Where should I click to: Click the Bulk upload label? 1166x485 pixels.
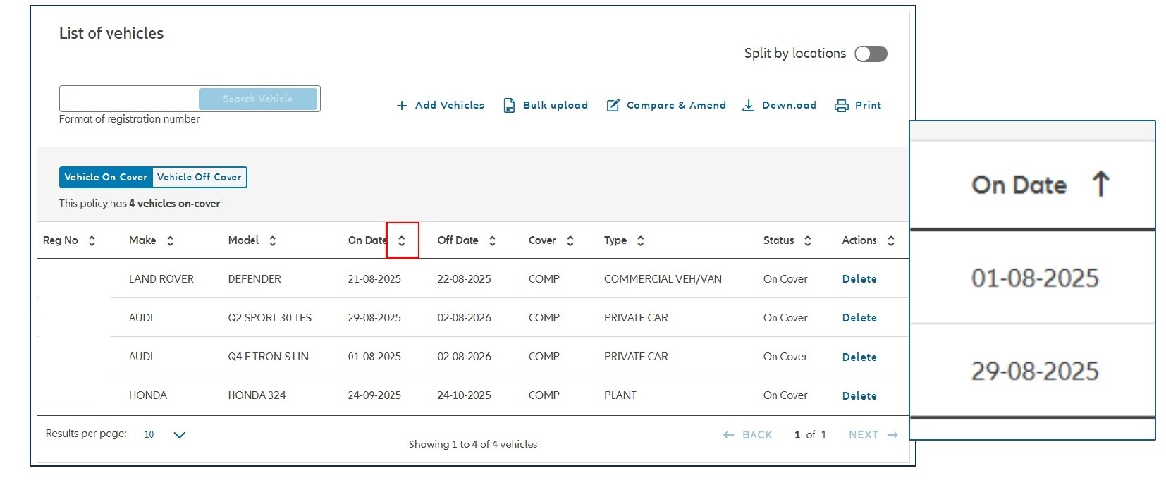pos(556,106)
